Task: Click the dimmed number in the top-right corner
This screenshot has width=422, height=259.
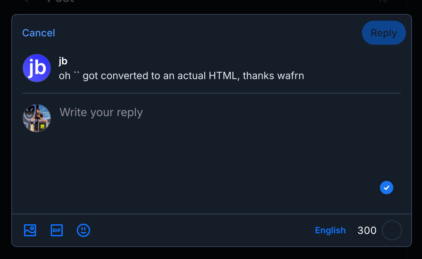Action: [383, 1]
